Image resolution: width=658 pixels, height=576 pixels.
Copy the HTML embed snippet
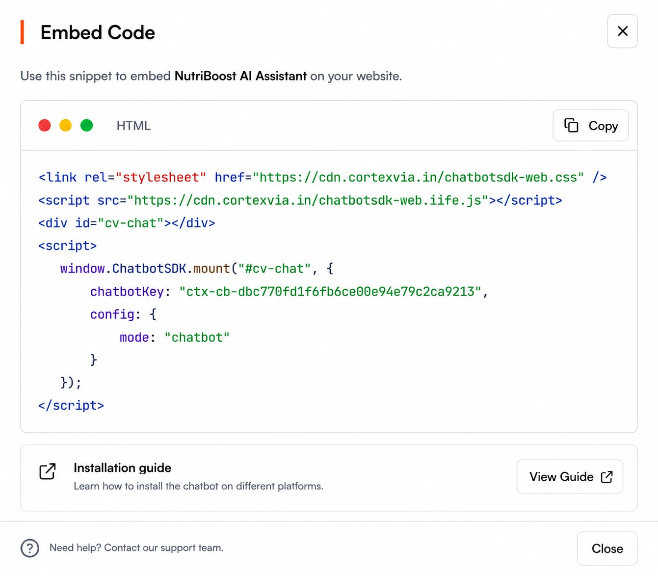(x=590, y=126)
